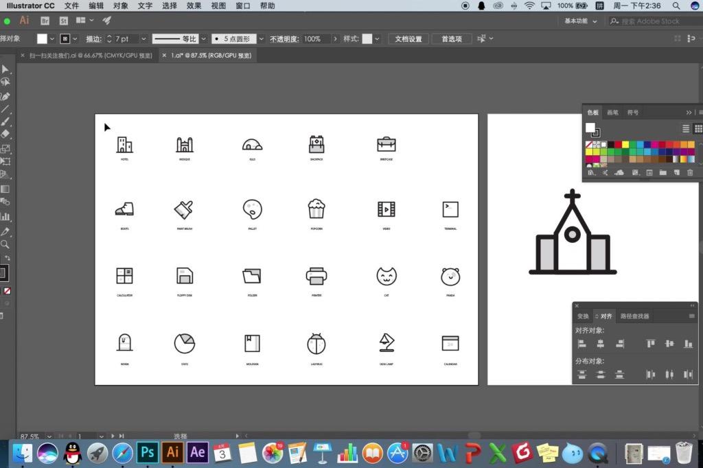Switch swatches panel to list view

(686, 129)
